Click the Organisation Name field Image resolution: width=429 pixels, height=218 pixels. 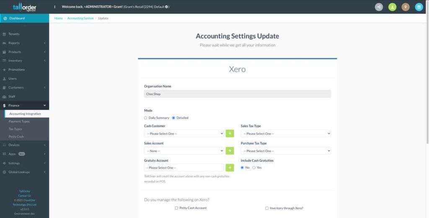pyautogui.click(x=238, y=94)
